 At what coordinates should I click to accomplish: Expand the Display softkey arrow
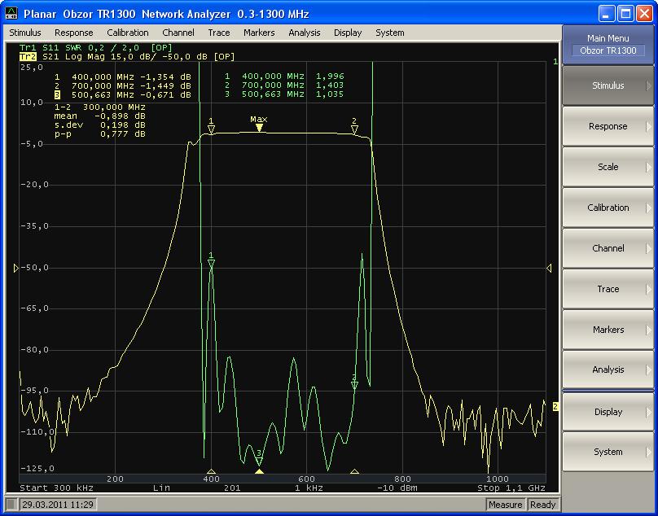[x=649, y=412]
